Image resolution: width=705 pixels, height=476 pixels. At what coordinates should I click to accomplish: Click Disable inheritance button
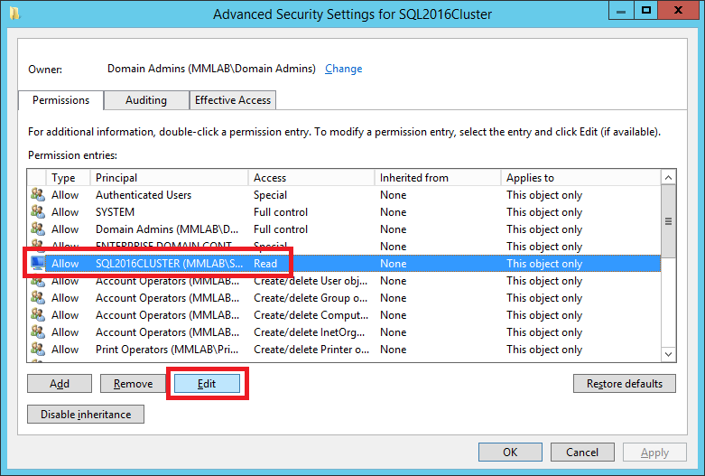pos(86,415)
